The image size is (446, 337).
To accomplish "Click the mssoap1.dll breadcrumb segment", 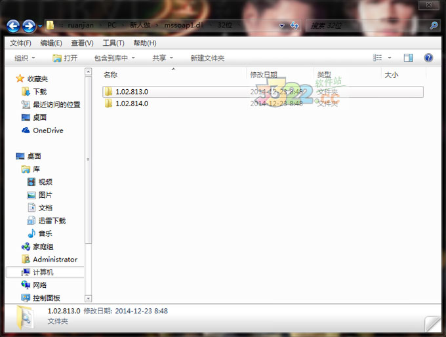I will [184, 26].
